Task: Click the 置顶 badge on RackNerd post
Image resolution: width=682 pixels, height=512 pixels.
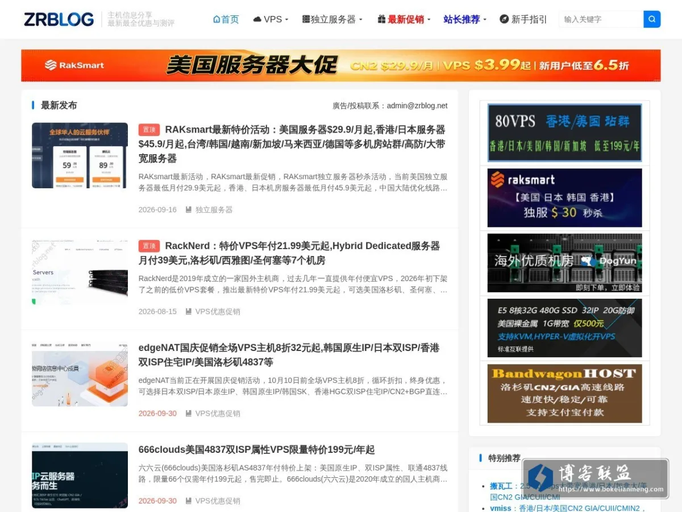Action: 149,246
